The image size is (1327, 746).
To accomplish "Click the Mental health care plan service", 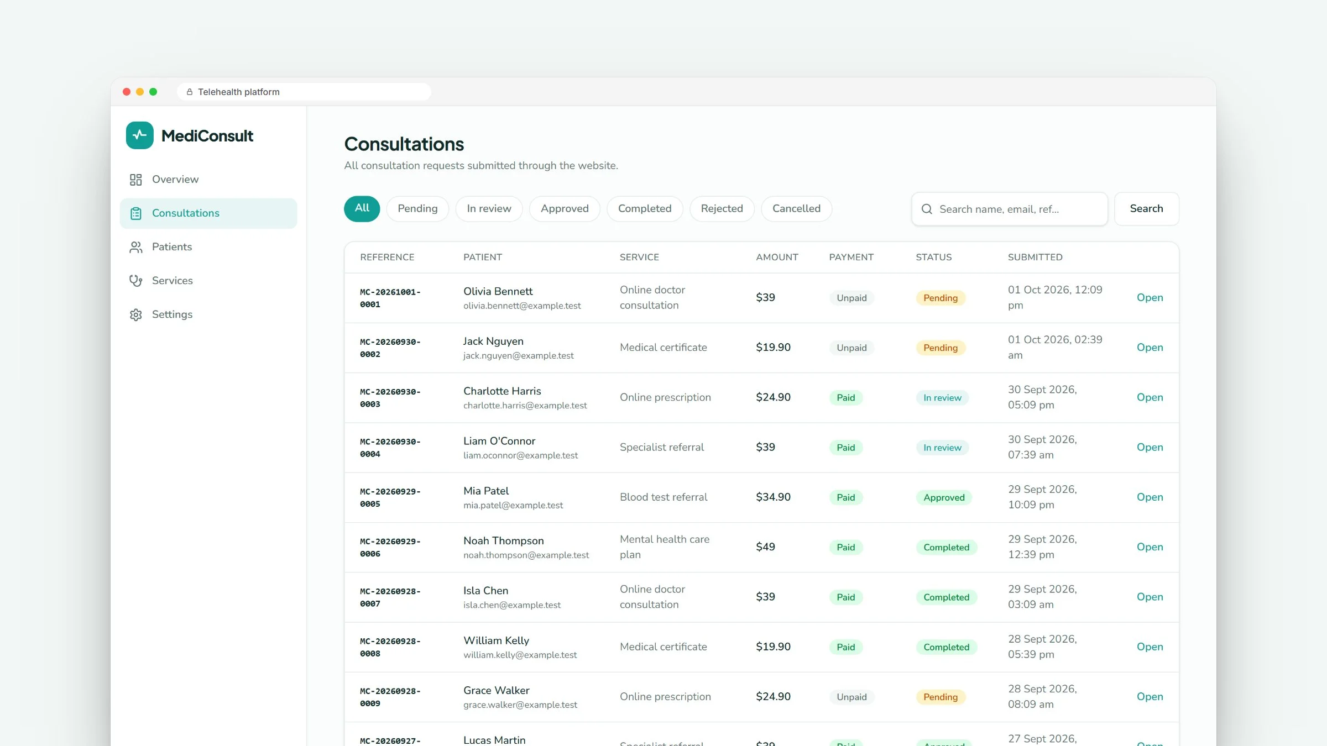I will (665, 547).
